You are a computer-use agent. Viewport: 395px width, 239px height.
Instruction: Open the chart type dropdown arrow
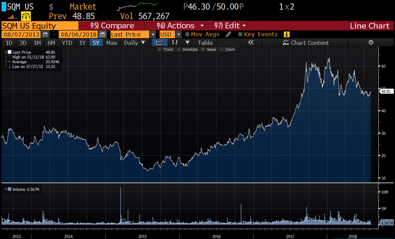coord(187,43)
